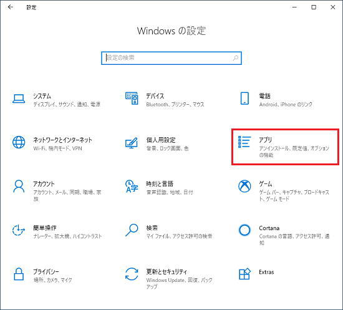
Task: Click the 個人用設定 paintbrush icon
Action: tap(132, 143)
